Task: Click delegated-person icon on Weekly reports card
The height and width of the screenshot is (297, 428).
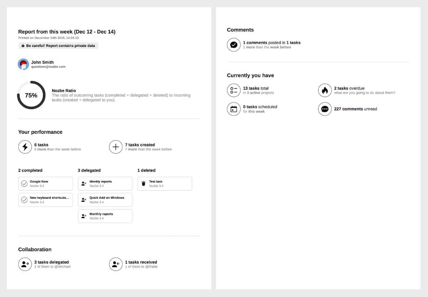Action: point(84,184)
